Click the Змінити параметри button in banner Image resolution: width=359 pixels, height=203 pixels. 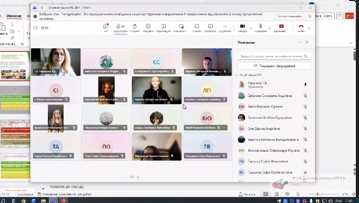[289, 16]
